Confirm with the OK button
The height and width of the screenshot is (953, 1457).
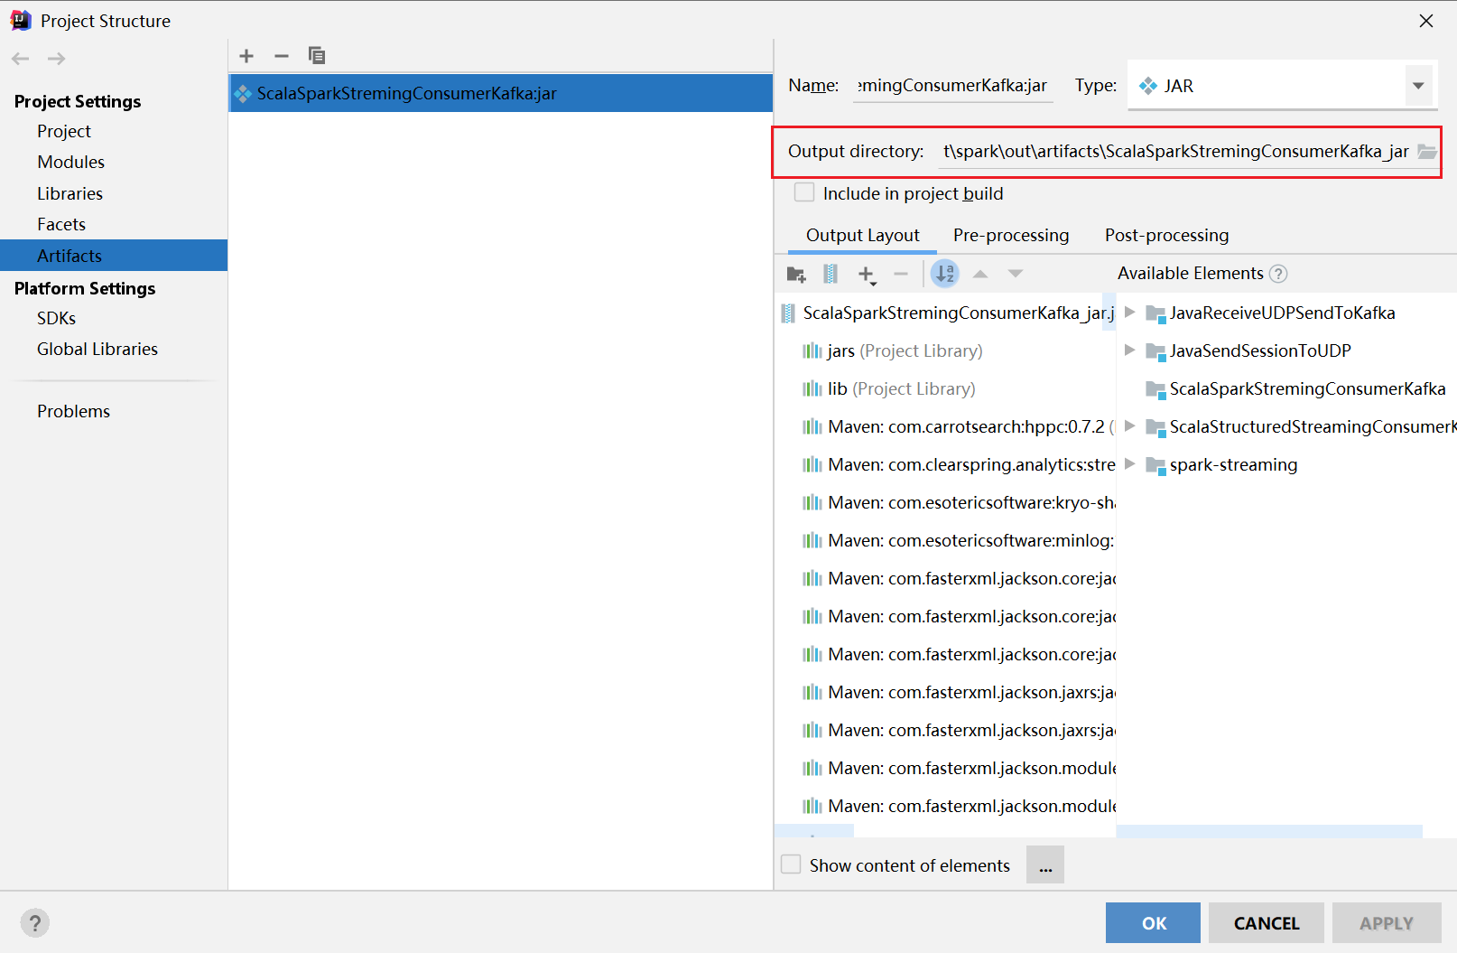(x=1153, y=923)
